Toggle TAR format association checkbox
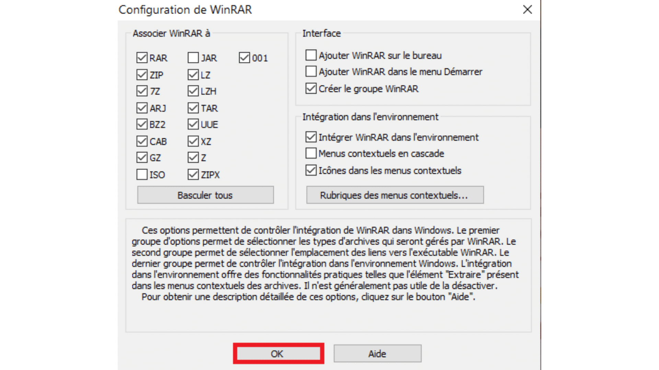Screen dimensions: 659x370 (193, 108)
